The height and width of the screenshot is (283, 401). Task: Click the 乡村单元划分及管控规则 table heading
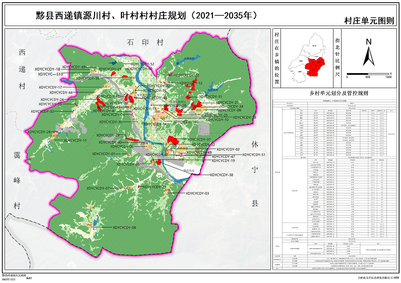336,93
